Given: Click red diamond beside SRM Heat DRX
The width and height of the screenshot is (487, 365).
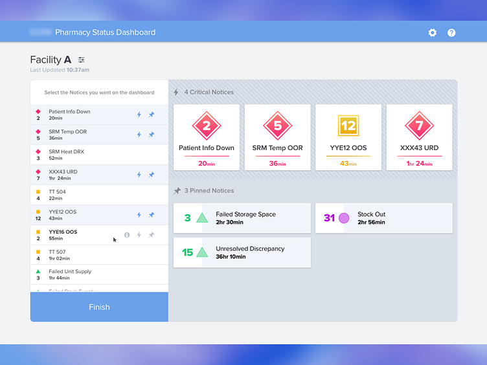Looking at the screenshot, I should click(38, 151).
